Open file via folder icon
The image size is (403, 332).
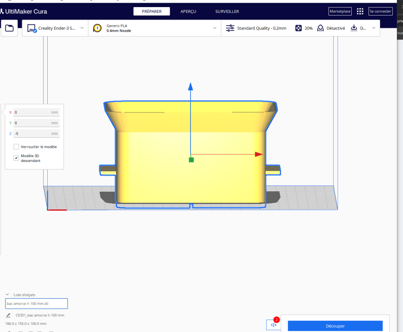[x=9, y=28]
